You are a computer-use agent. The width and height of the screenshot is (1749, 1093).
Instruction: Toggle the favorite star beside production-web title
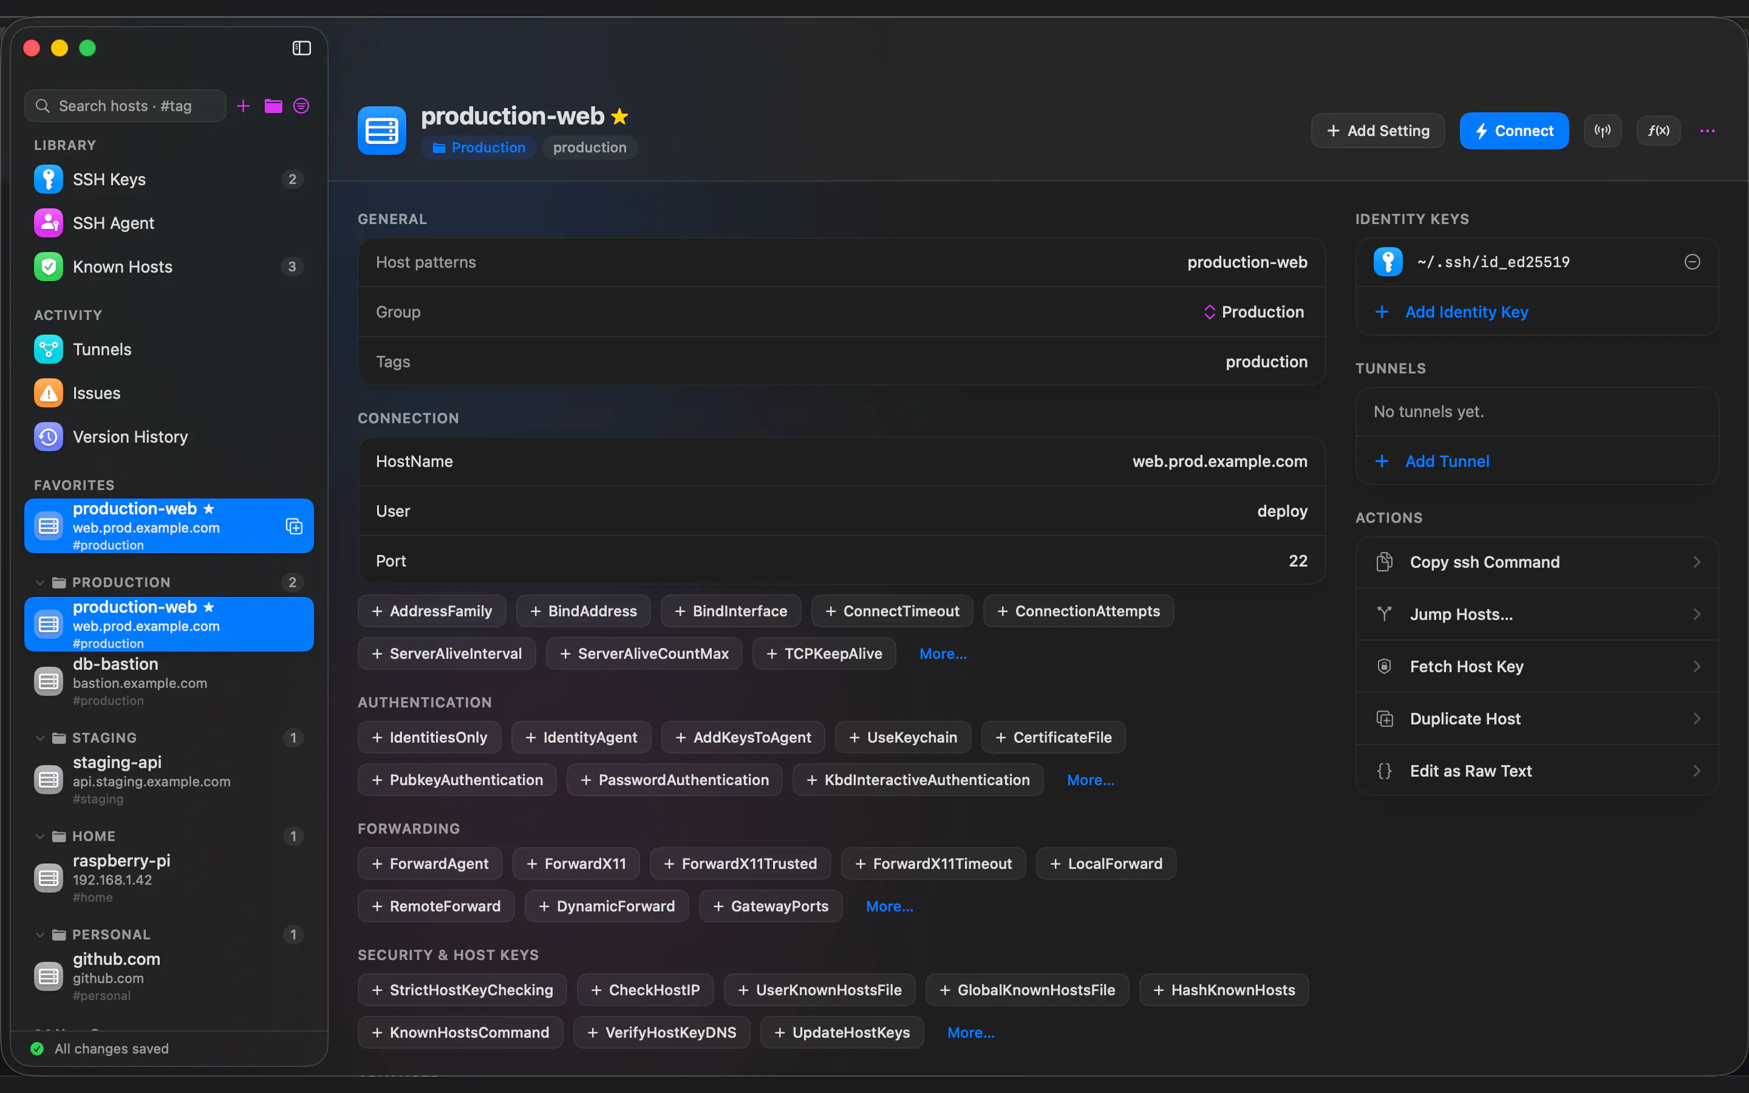coord(619,117)
